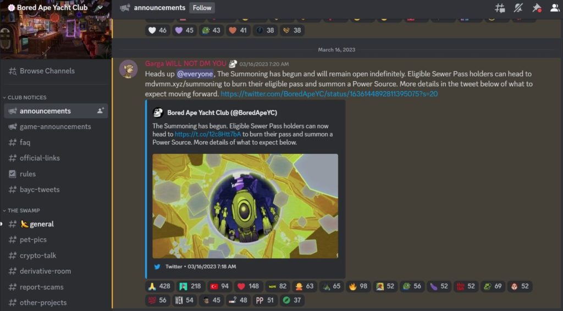Viewport: 563px width, 311px height.
Task: Click the badge icon beside Garga's name
Action: [x=233, y=64]
